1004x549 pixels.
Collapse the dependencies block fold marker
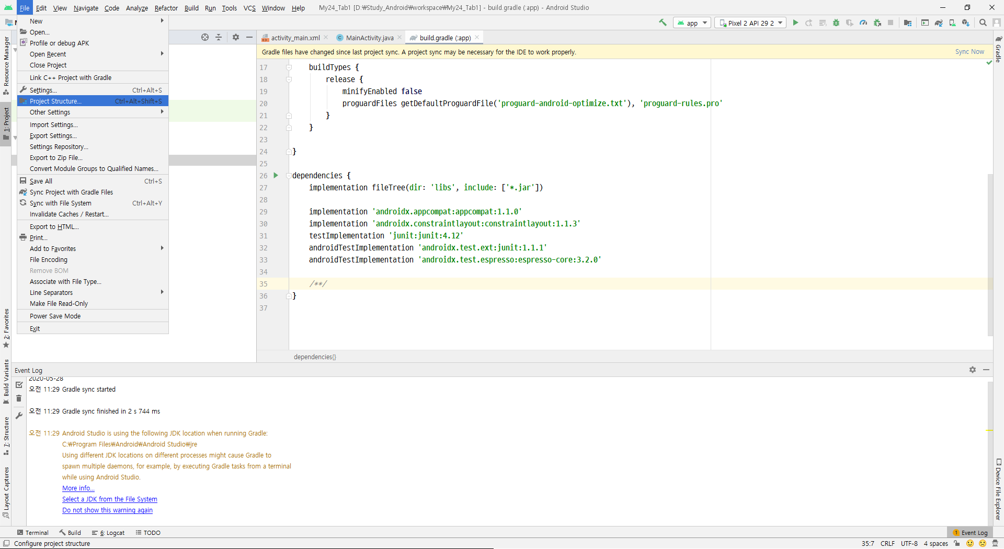pos(289,176)
